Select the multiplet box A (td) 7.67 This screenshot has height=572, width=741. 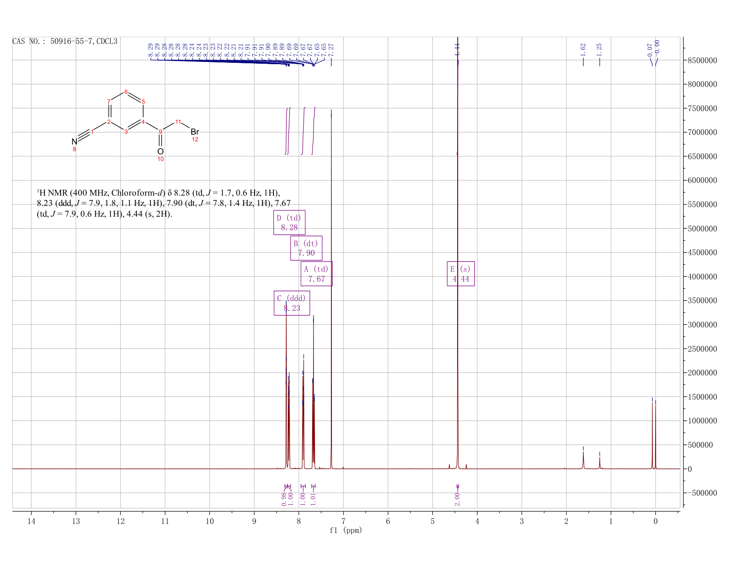coord(317,274)
